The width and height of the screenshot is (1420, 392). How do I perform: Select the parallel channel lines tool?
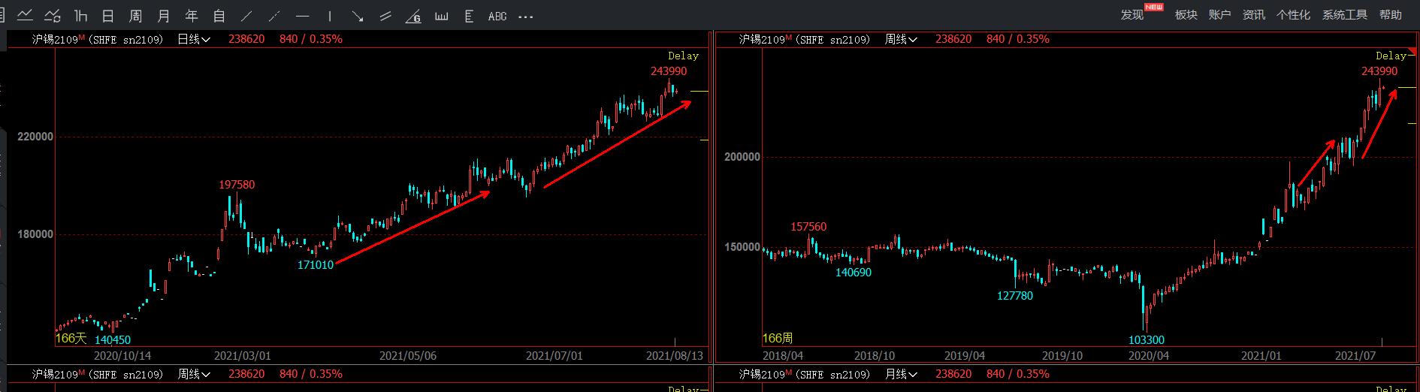click(x=385, y=15)
